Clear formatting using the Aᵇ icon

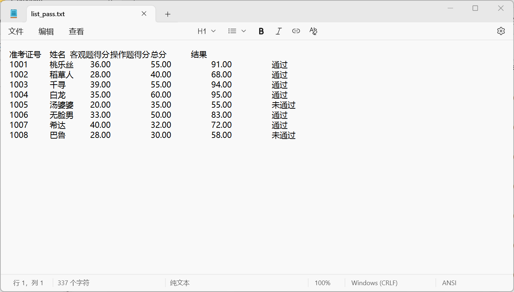[x=313, y=31]
